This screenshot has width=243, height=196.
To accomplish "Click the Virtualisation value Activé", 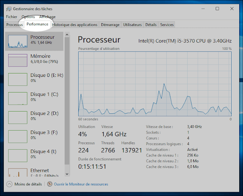I will (193, 150).
